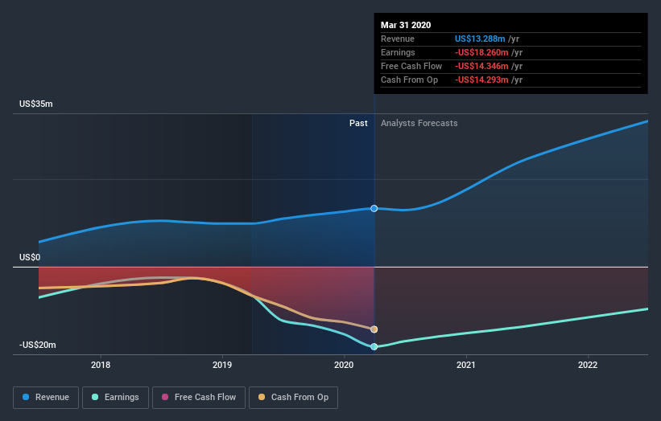Image resolution: width=661 pixels, height=421 pixels.
Task: Click the 2021 x-axis label
Action: [466, 365]
